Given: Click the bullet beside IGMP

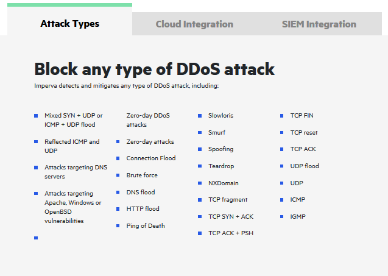Looking at the screenshot, I should tap(281, 217).
